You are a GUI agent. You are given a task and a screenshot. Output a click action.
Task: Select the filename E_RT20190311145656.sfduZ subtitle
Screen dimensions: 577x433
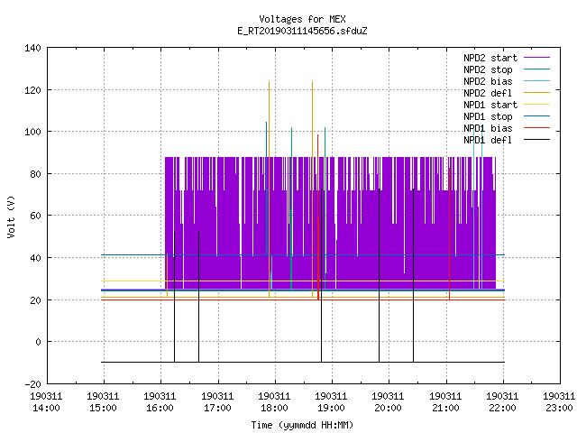tap(302, 31)
